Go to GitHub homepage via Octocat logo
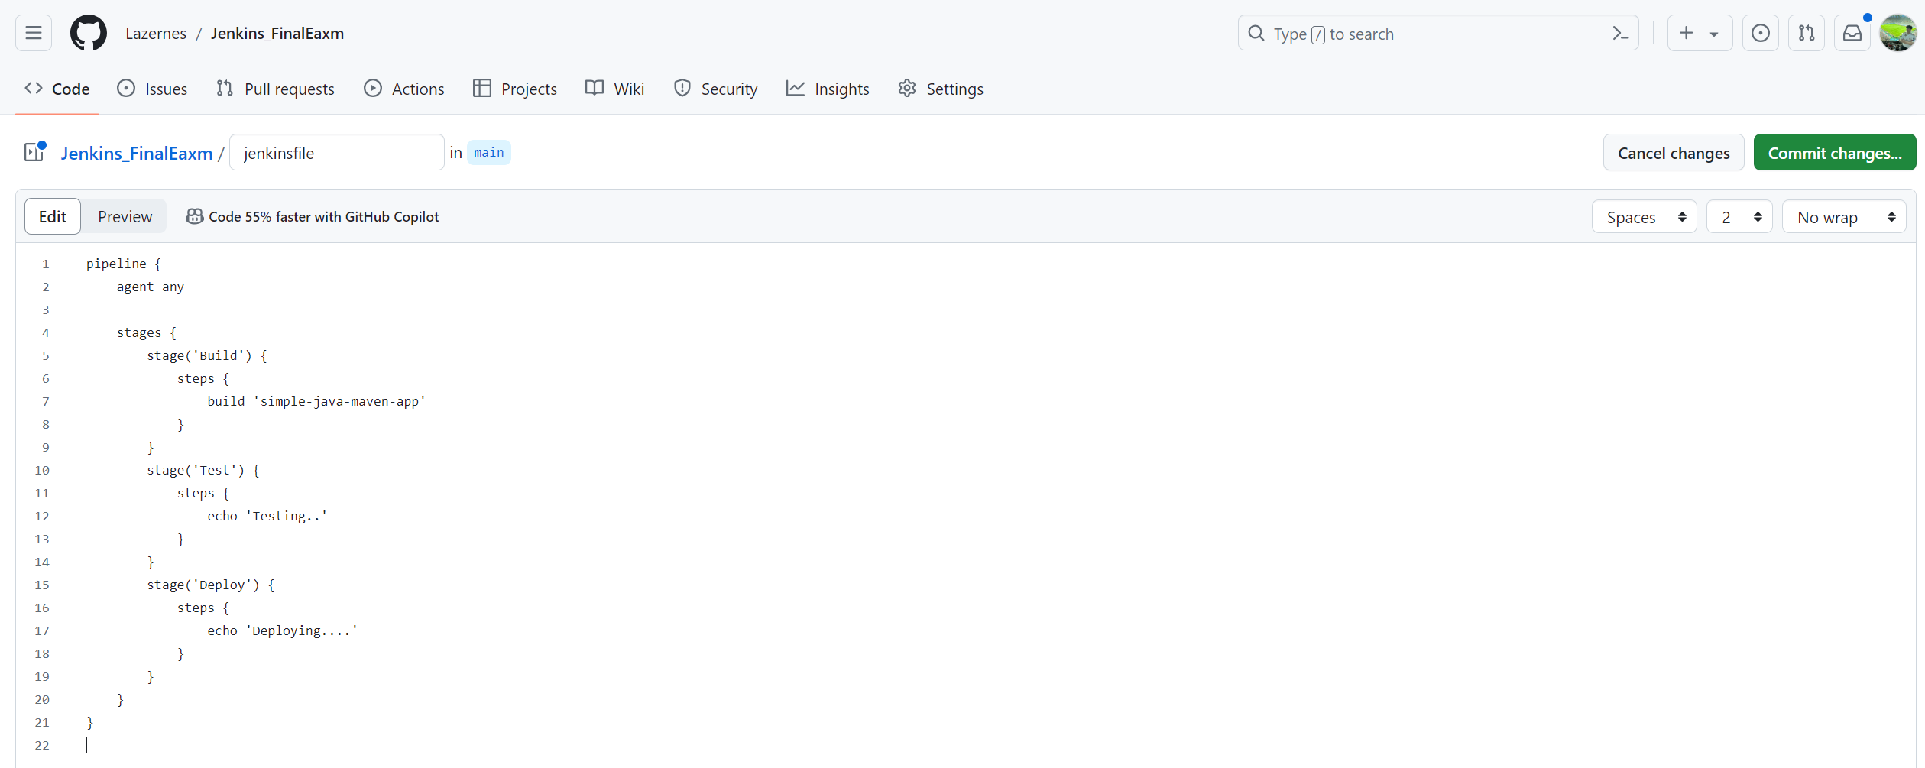The height and width of the screenshot is (768, 1925). (x=89, y=33)
